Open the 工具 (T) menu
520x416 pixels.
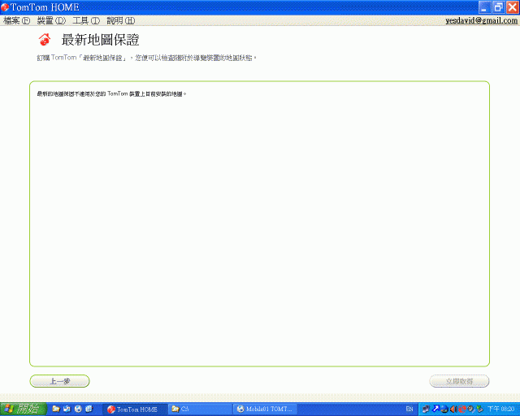86,20
